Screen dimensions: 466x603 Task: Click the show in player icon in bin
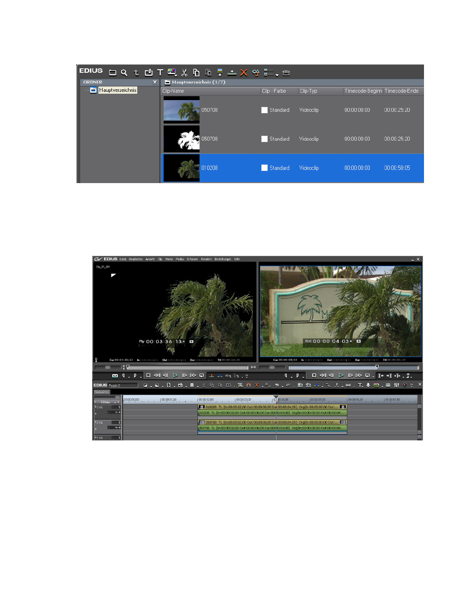point(220,73)
